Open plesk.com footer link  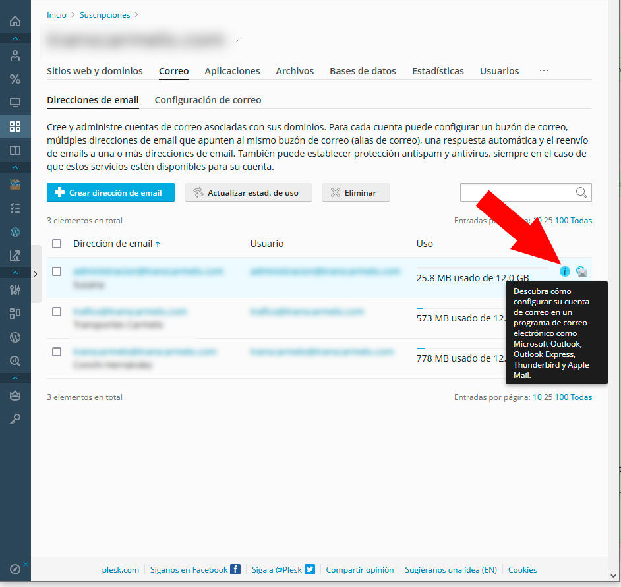[x=121, y=570]
